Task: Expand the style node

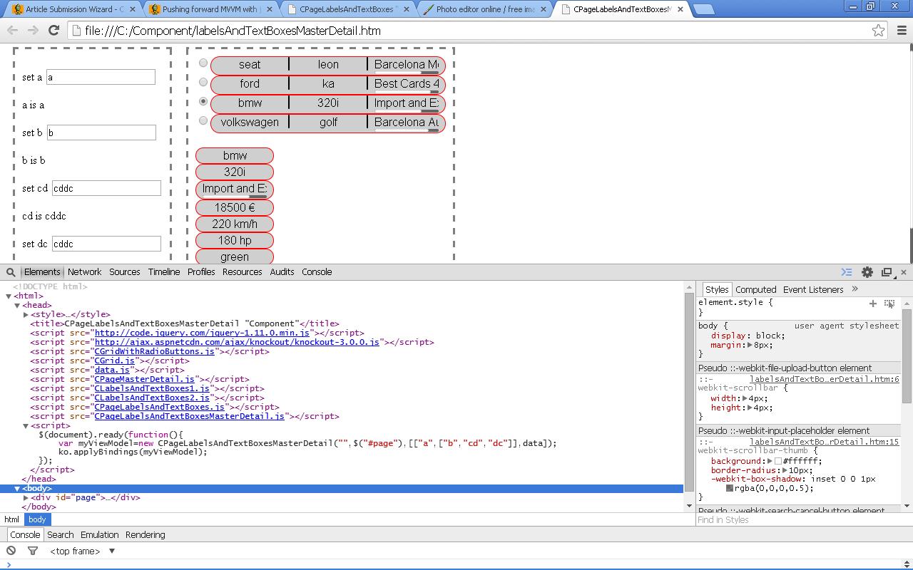Action: pos(26,314)
